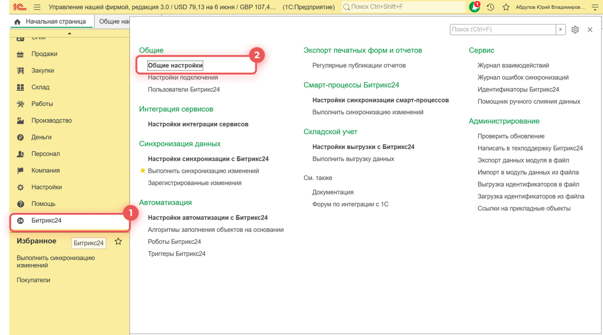Image resolution: width=603 pixels, height=335 pixels.
Task: Toggle star next to Избранное header
Action: [x=118, y=242]
